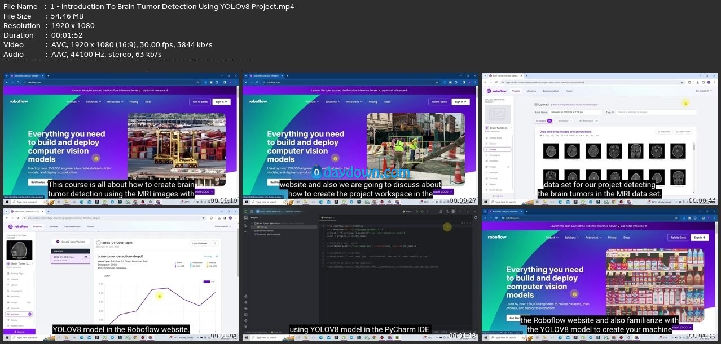Image resolution: width=721 pixels, height=344 pixels.
Task: Open the Windows Start menu in the 00:00:10 frame
Action: 6,201
